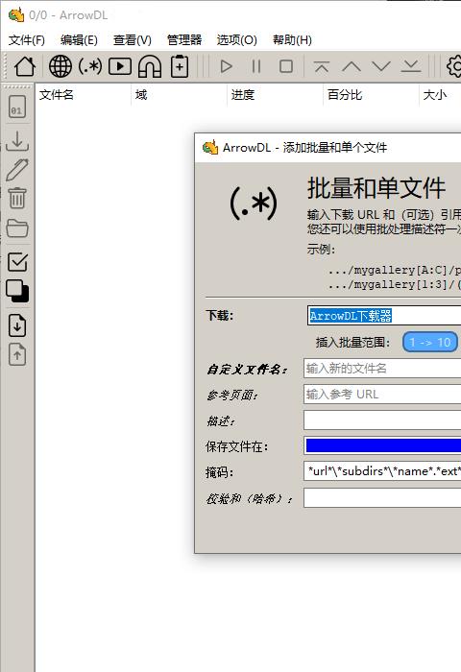This screenshot has height=672, width=461.
Task: Open the globe web download icon
Action: (x=61, y=66)
